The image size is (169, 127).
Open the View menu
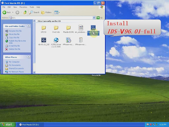tap(15, 7)
